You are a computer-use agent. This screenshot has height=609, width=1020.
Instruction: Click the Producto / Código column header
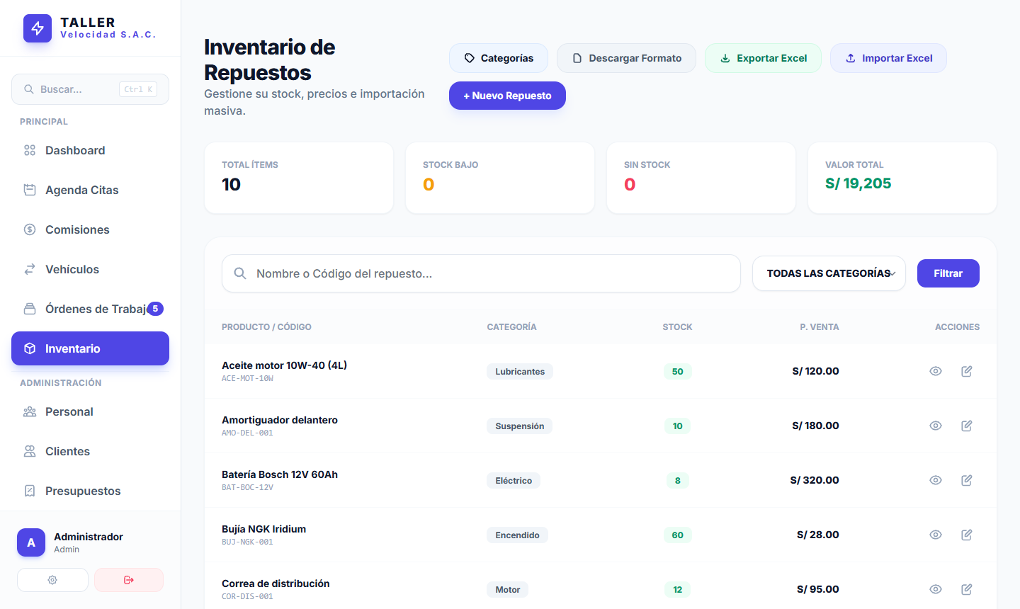(x=266, y=327)
